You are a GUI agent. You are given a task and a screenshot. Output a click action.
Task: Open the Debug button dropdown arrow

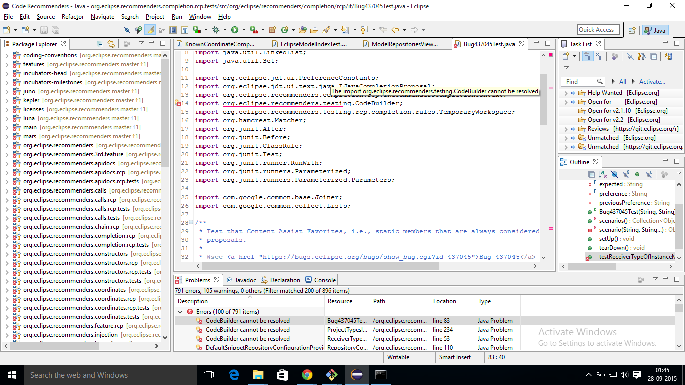coord(224,30)
